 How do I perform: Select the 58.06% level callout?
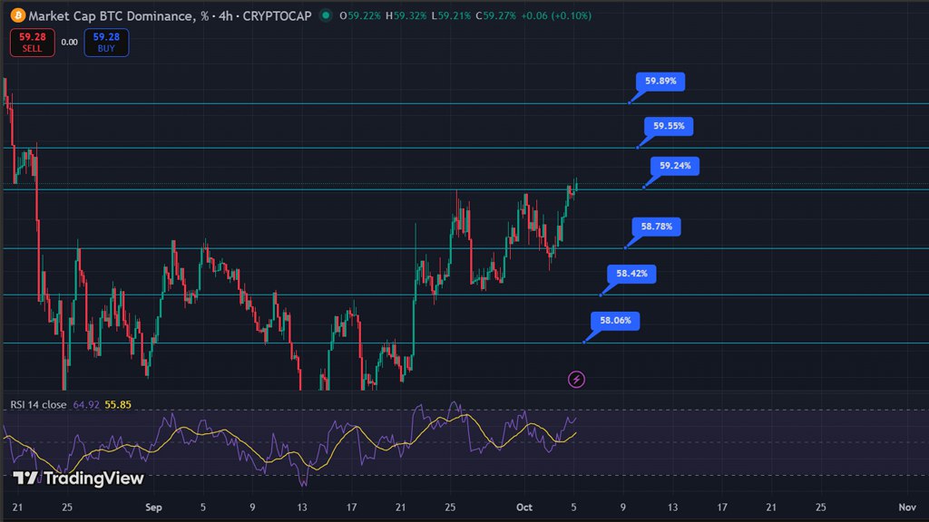tap(615, 320)
